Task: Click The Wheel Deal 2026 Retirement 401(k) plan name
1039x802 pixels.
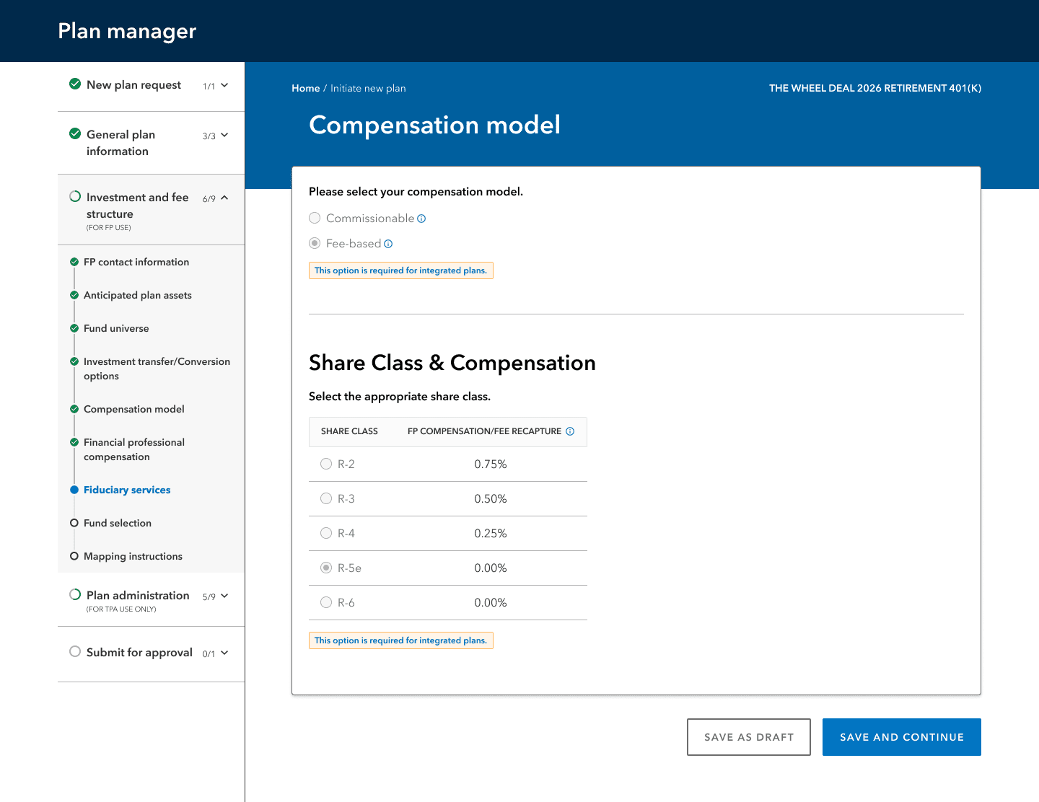Action: click(x=875, y=88)
